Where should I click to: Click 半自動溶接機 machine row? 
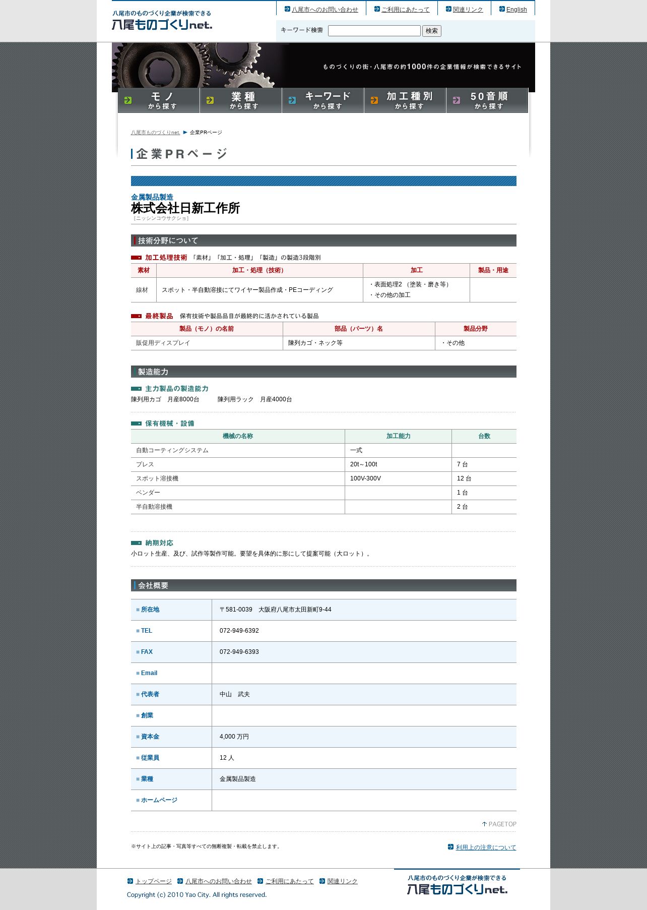(323, 507)
